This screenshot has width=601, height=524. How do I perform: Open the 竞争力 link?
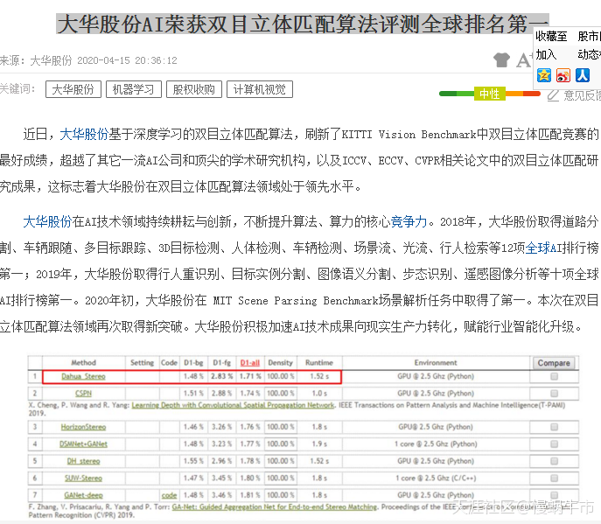pos(409,221)
